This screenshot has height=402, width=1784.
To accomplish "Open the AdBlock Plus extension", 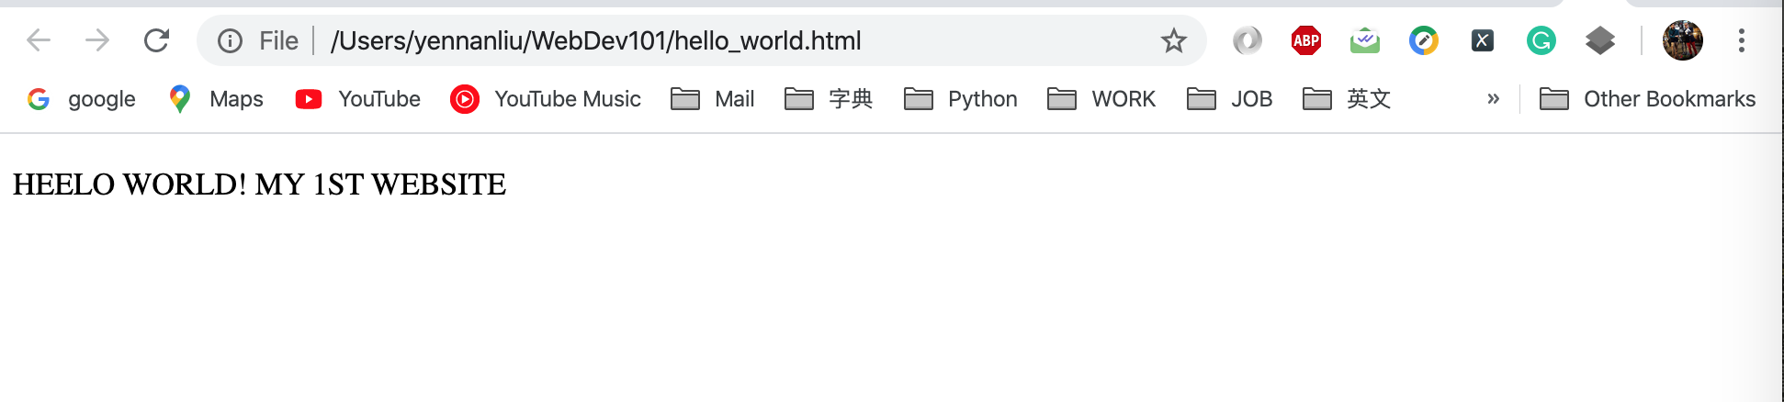I will [1305, 40].
